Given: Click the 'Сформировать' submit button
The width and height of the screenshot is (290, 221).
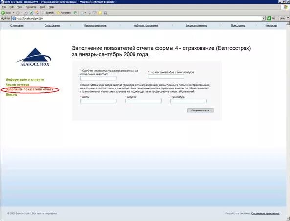Looking at the screenshot, I should point(201,110).
